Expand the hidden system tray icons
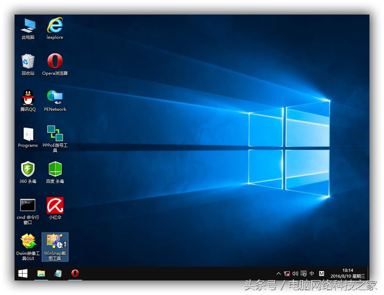Viewport: 384px width, 295px height. [278, 274]
